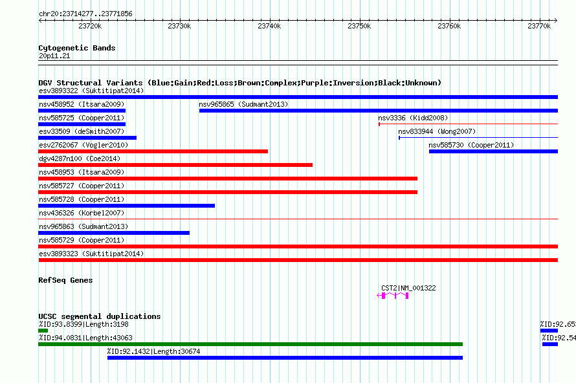Click nsv436326 (Korbel2007) variant label
Image resolution: width=576 pixels, height=383 pixels.
click(82, 213)
